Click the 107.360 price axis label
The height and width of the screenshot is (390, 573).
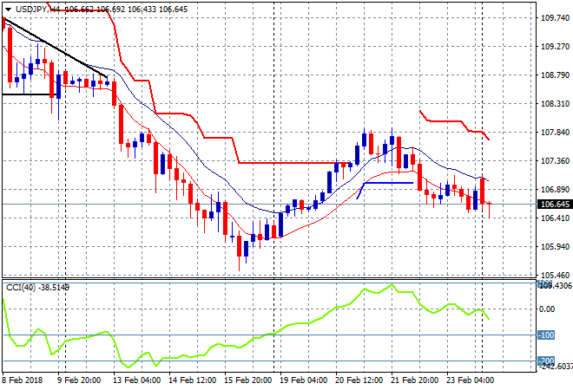(555, 161)
